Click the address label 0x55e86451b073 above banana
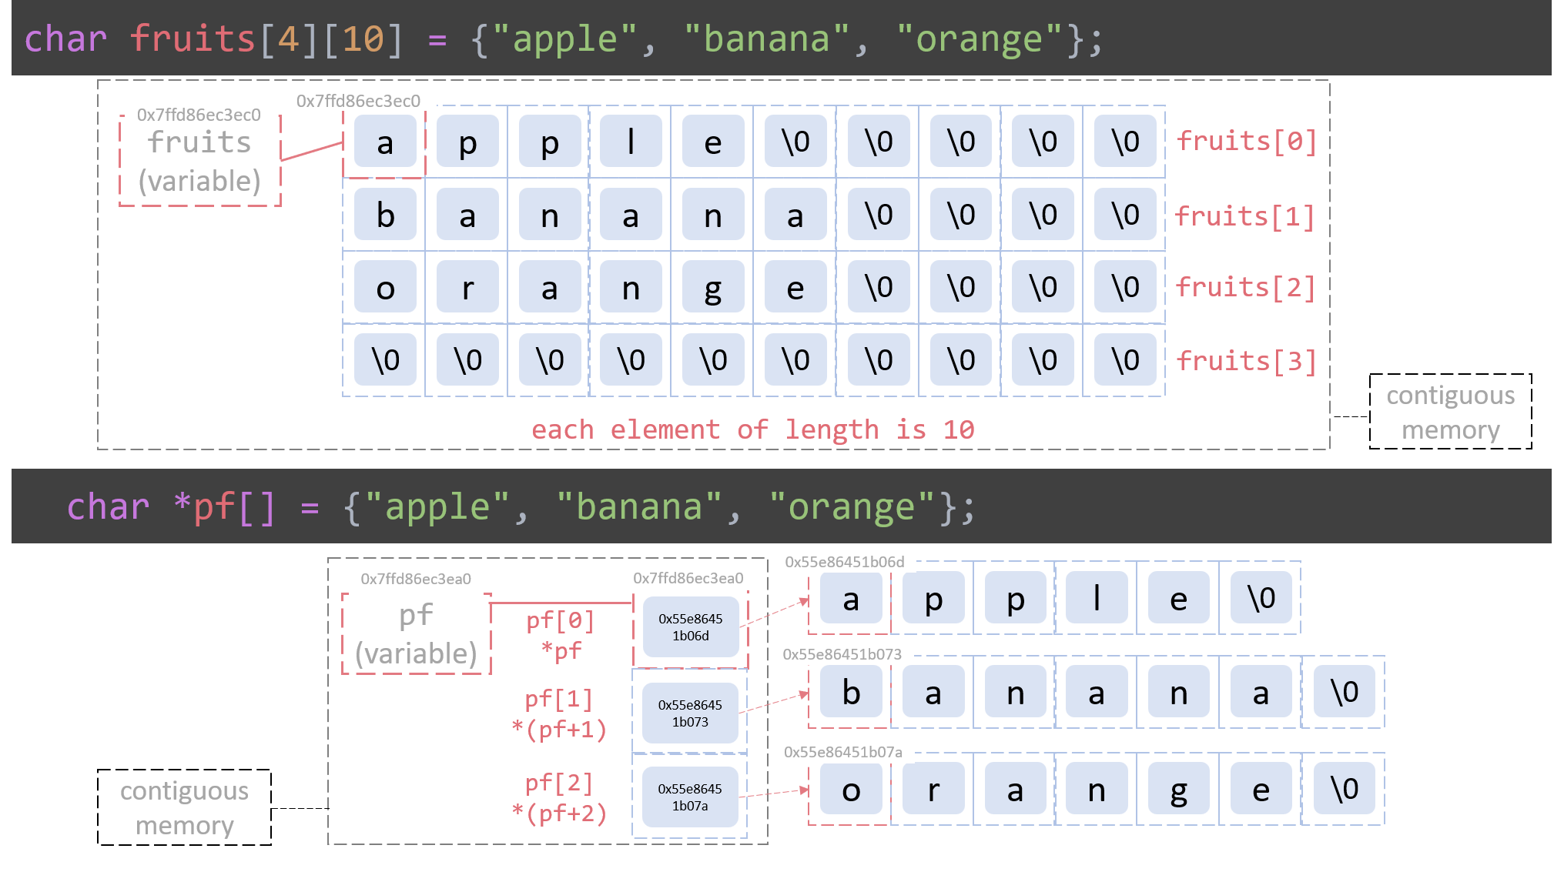1554x872 pixels. 842,654
